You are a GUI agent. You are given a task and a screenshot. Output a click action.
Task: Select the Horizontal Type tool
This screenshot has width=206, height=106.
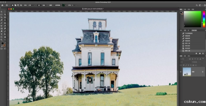click(1, 34)
